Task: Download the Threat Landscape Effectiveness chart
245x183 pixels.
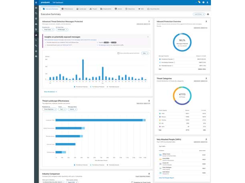Action: [x=149, y=101]
